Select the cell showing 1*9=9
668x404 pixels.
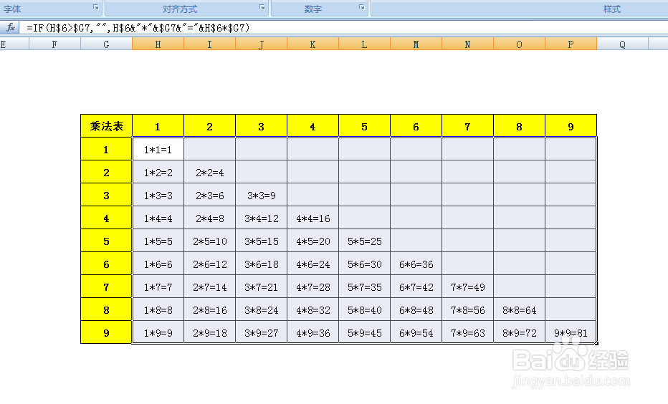click(158, 332)
